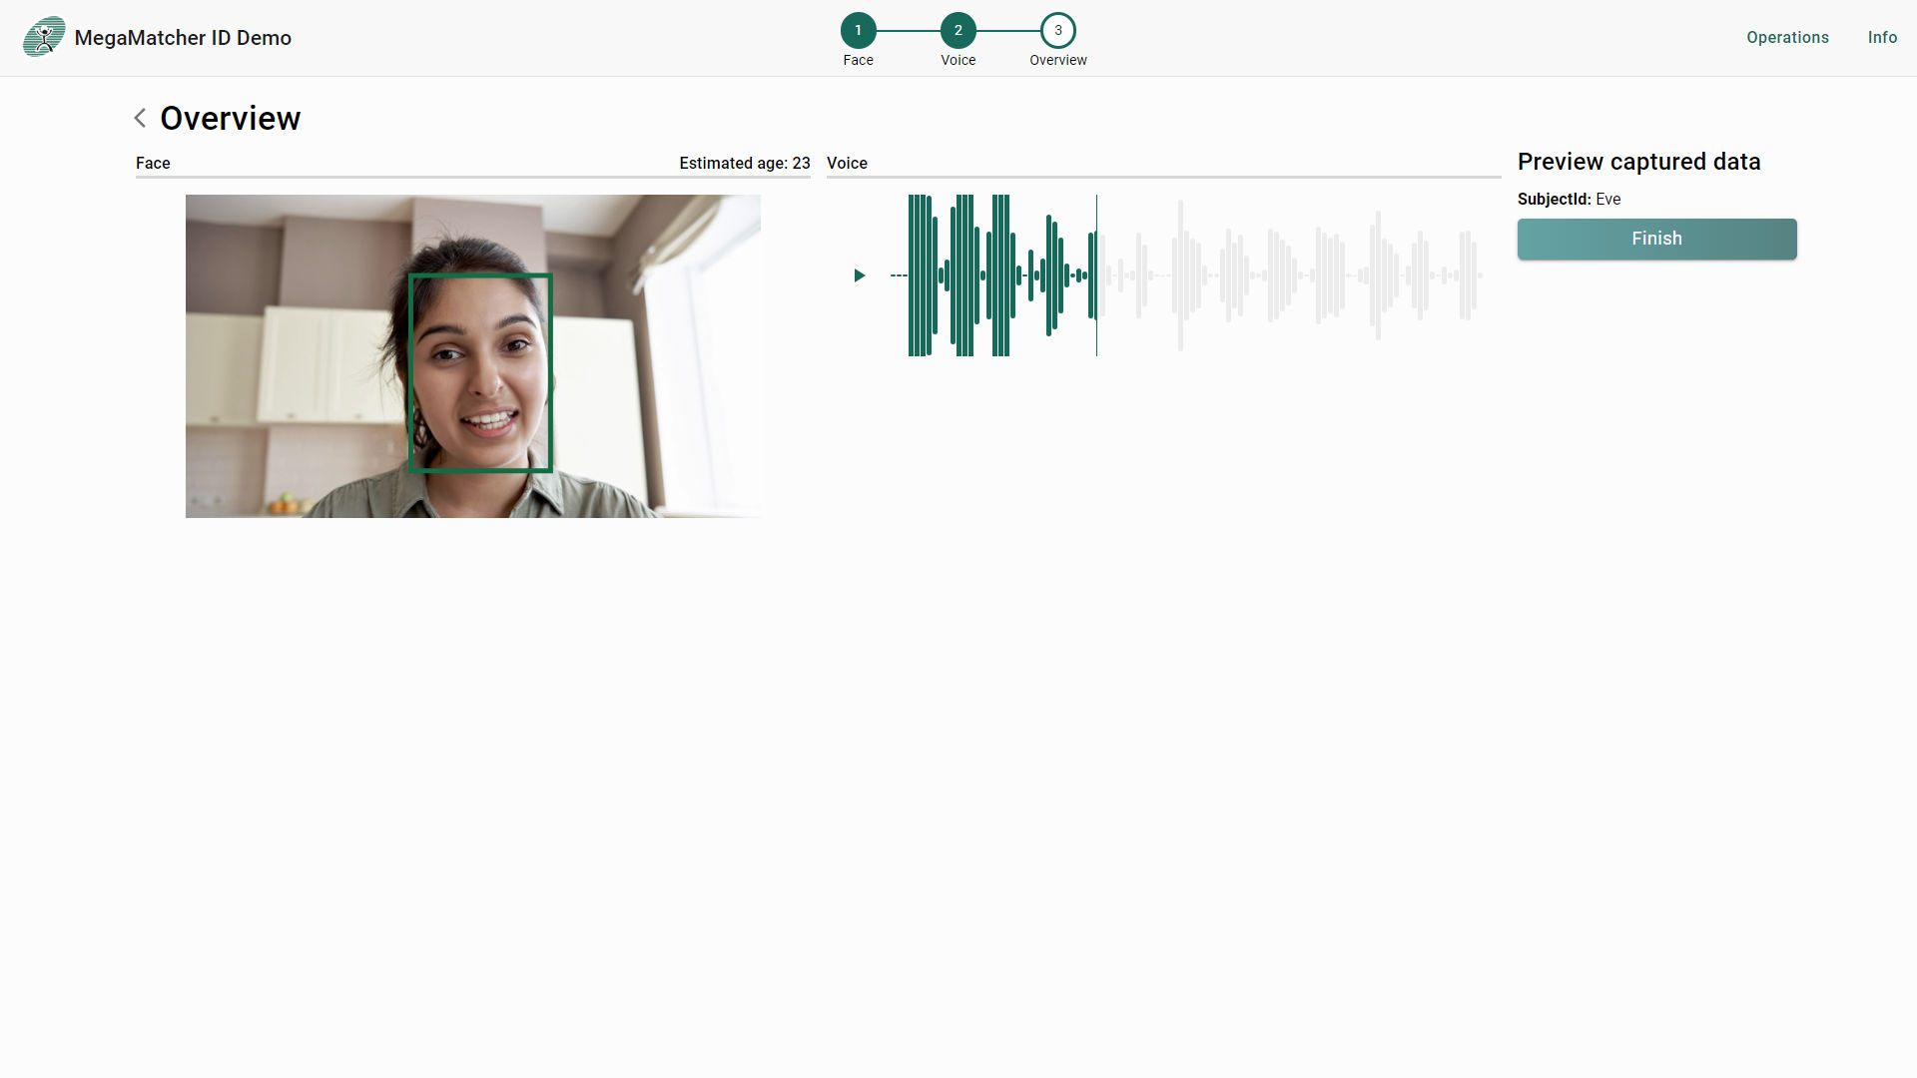Select step 3 circle for Overview

click(1057, 31)
